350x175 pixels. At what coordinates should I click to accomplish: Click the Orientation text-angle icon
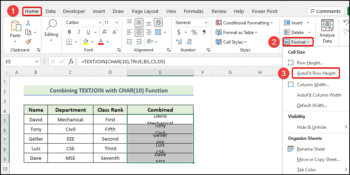[150, 42]
